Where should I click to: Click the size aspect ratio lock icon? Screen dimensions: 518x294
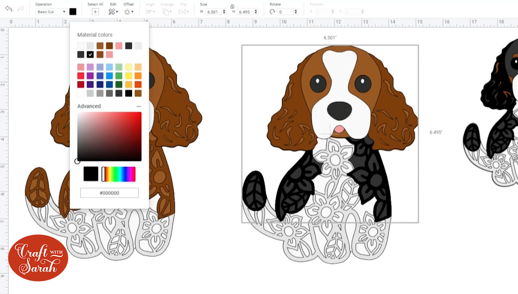click(232, 6)
